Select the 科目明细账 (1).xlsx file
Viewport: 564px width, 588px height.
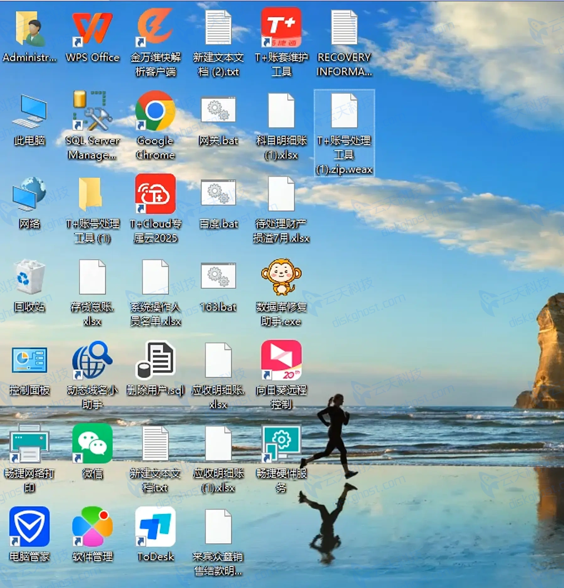(281, 111)
